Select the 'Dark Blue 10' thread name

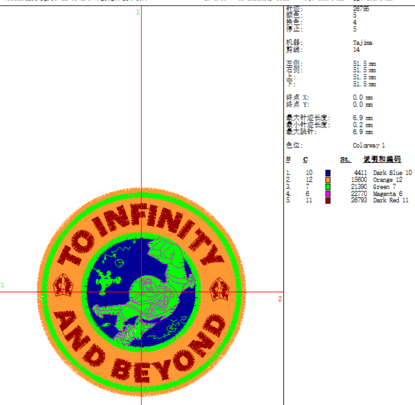point(393,173)
